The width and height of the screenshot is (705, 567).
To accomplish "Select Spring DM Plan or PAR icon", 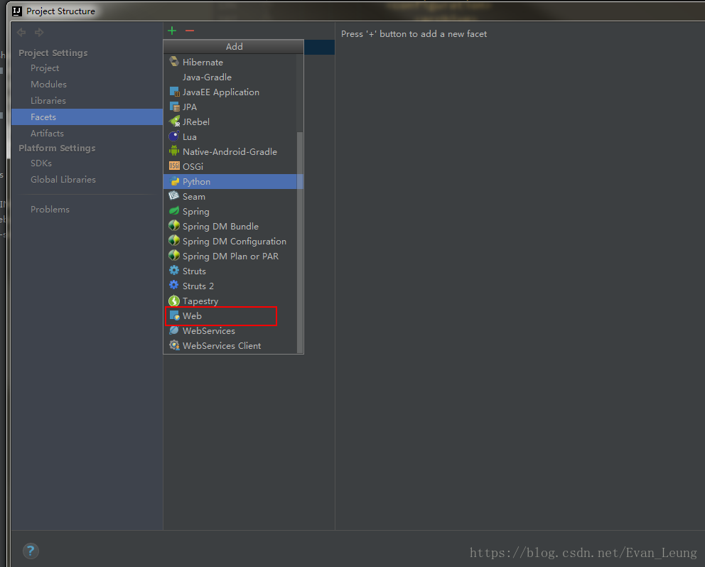I will pos(174,255).
